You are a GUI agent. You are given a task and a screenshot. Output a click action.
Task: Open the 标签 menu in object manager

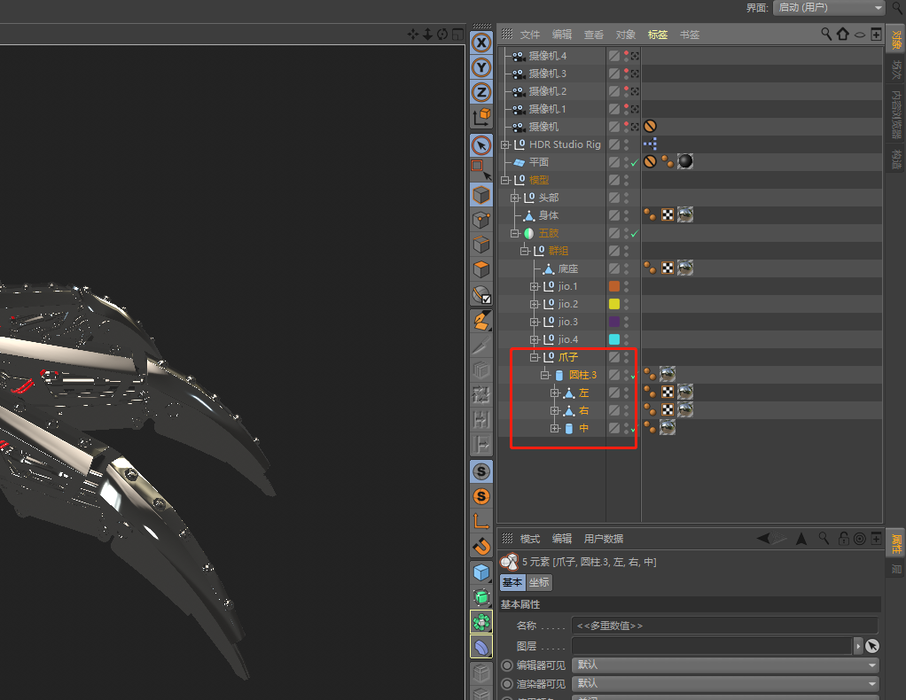tap(658, 35)
